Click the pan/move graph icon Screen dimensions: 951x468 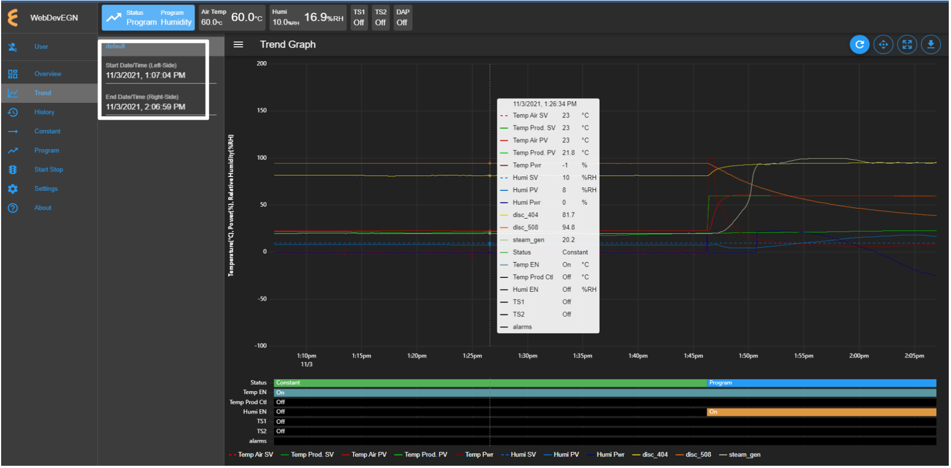883,45
